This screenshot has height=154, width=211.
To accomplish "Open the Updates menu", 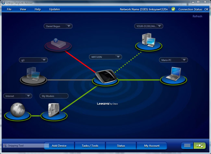I will pyautogui.click(x=55, y=9).
